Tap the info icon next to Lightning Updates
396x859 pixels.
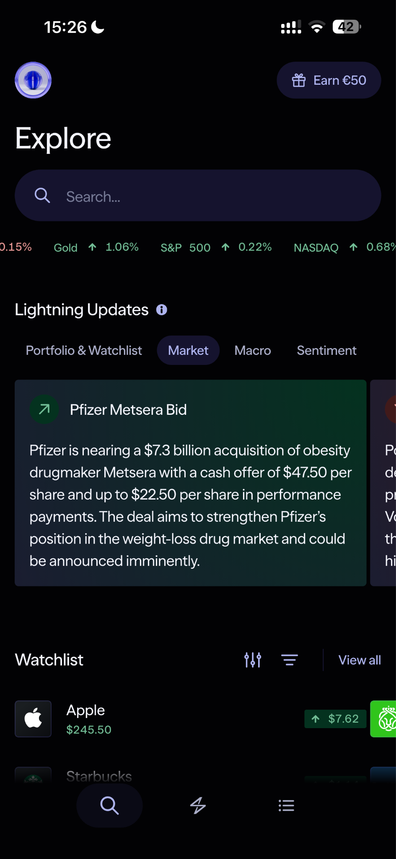coord(162,310)
